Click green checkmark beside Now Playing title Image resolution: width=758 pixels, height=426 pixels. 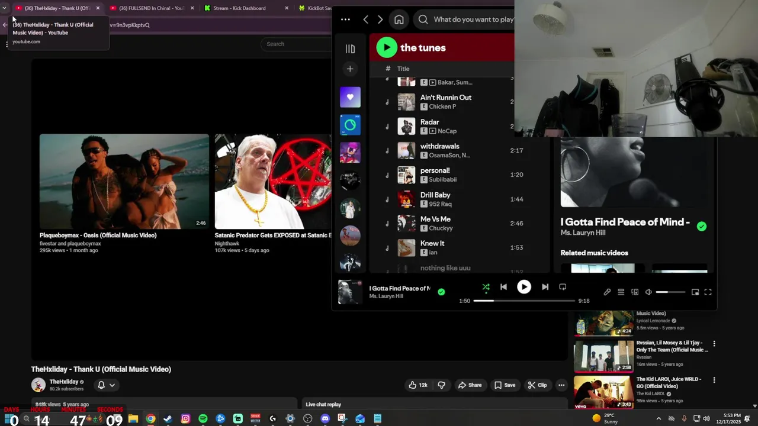[702, 226]
